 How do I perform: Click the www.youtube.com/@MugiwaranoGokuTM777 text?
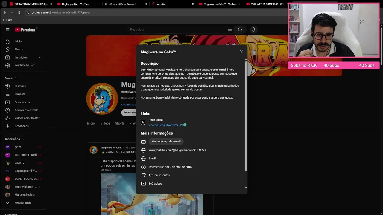point(177,150)
